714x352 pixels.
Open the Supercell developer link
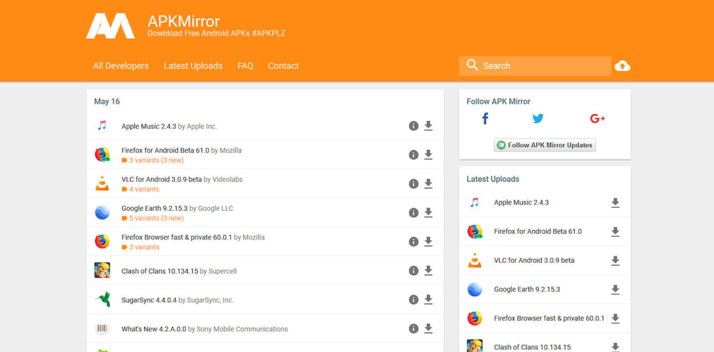(x=223, y=271)
